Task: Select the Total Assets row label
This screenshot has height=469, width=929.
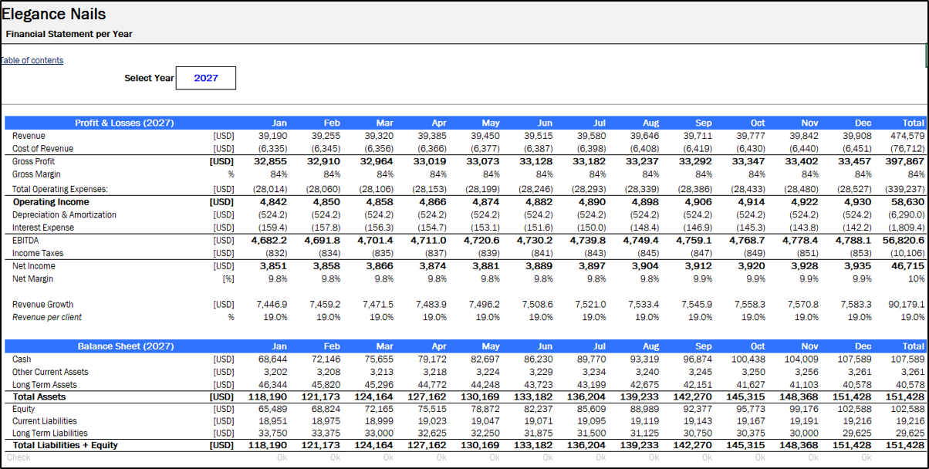Action: point(39,396)
